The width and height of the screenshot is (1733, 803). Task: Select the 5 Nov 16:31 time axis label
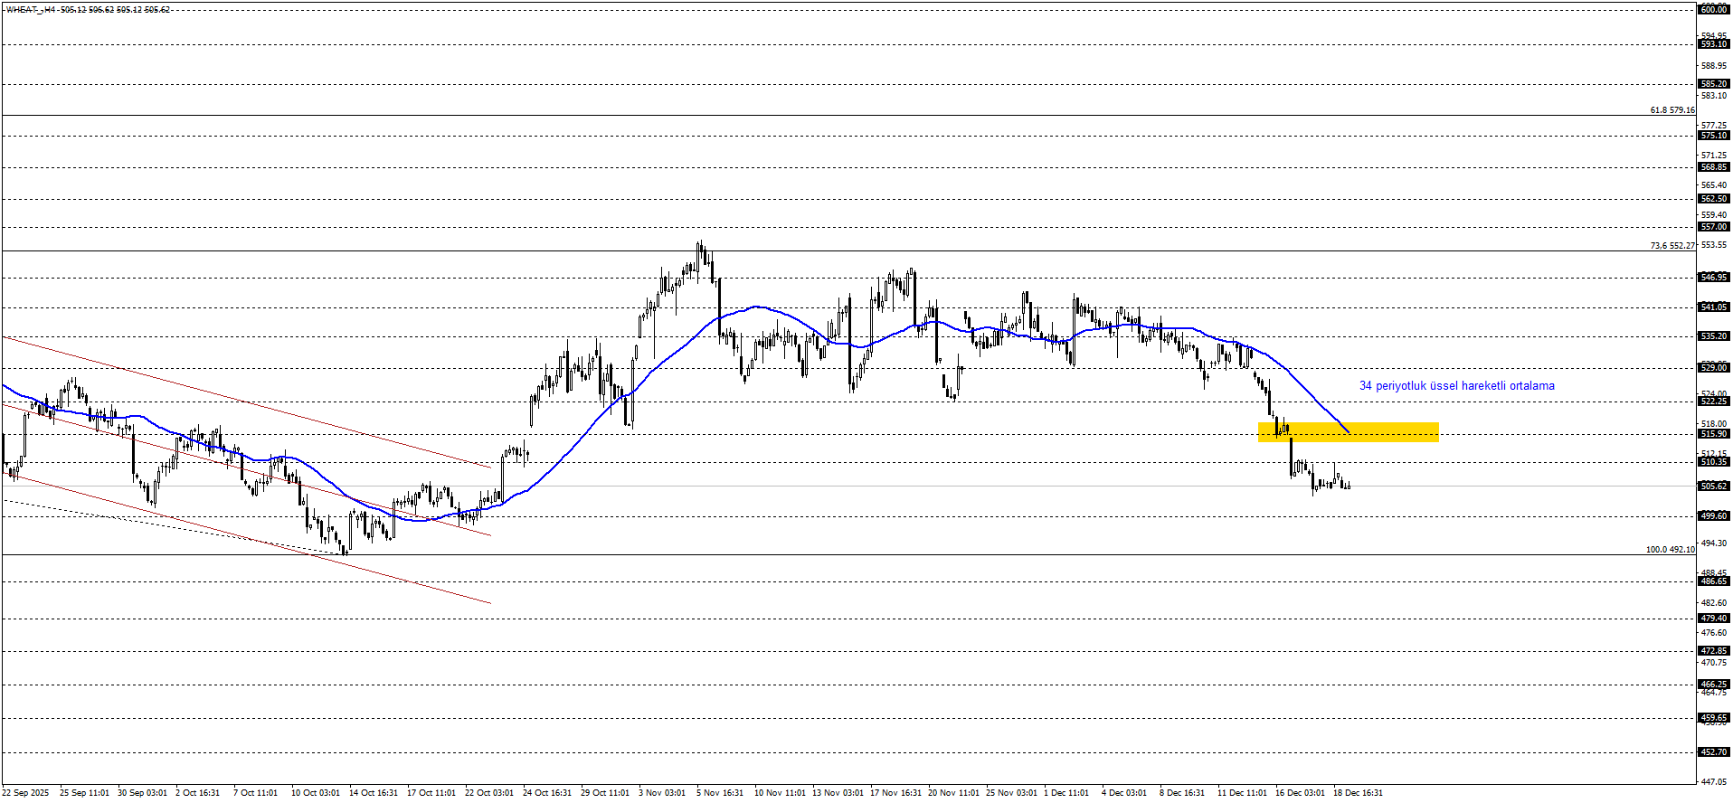(x=720, y=793)
